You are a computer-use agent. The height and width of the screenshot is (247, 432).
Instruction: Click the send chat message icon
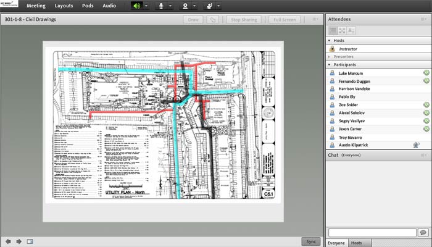click(x=423, y=232)
